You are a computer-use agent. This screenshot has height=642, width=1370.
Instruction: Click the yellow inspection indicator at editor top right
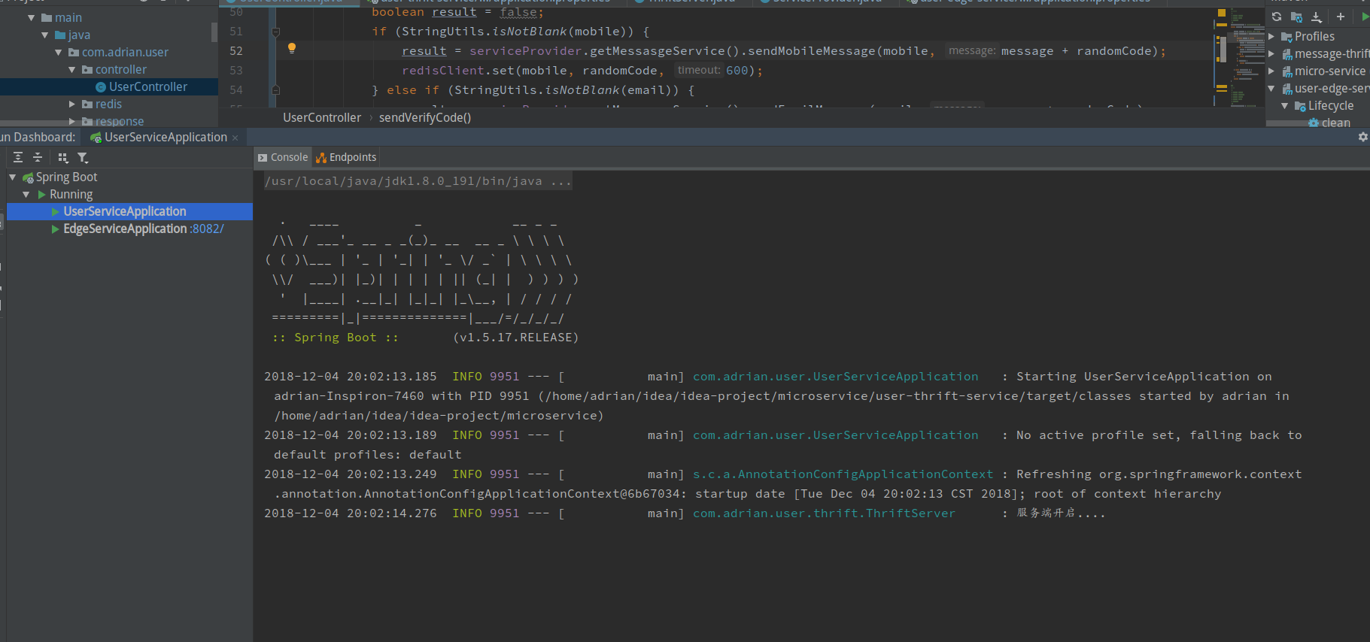[x=1222, y=13]
